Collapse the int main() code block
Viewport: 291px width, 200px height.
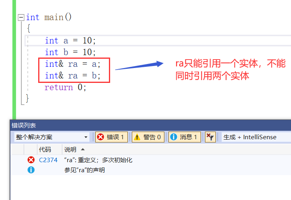click(x=21, y=17)
